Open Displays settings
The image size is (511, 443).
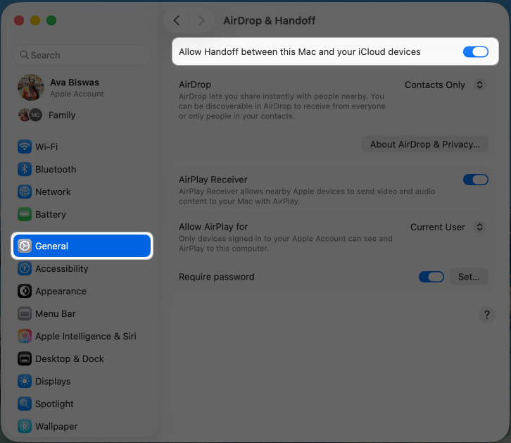pyautogui.click(x=82, y=381)
